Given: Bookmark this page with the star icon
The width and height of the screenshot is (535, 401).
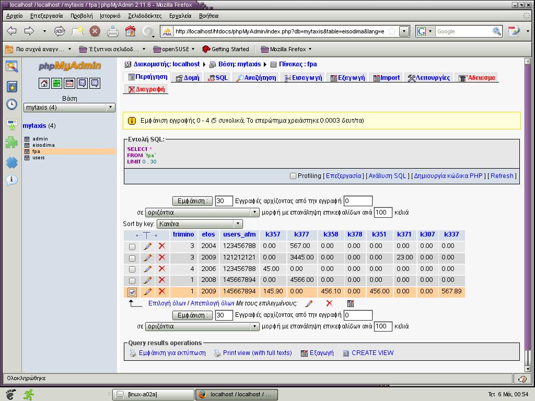Looking at the screenshot, I should coord(392,31).
